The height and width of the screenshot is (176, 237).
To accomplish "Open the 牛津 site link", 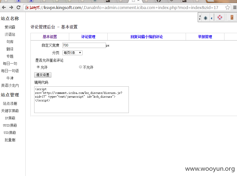I will tap(10, 78).
